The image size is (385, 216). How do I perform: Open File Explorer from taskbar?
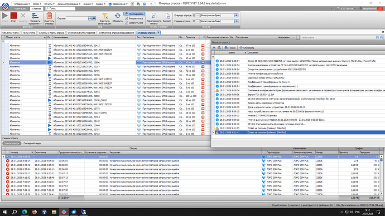coord(54,212)
